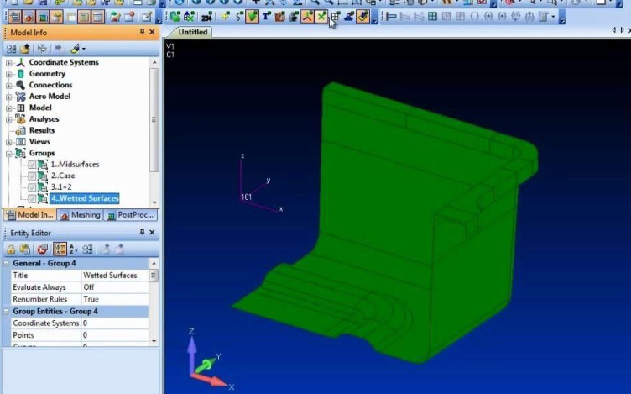Click the lock icon in Entity Editor

(x=12, y=249)
